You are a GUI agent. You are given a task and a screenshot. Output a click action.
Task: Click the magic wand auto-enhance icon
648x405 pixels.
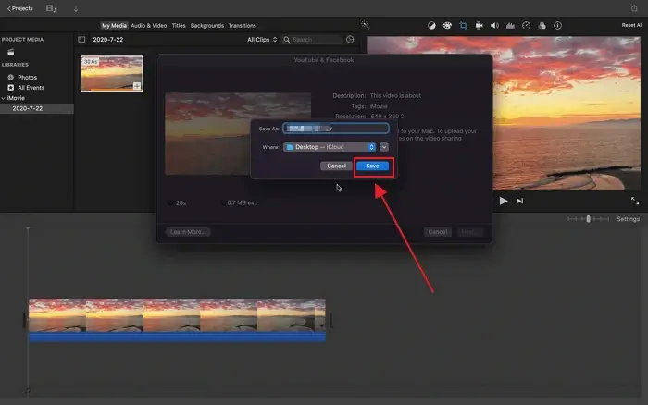(367, 26)
